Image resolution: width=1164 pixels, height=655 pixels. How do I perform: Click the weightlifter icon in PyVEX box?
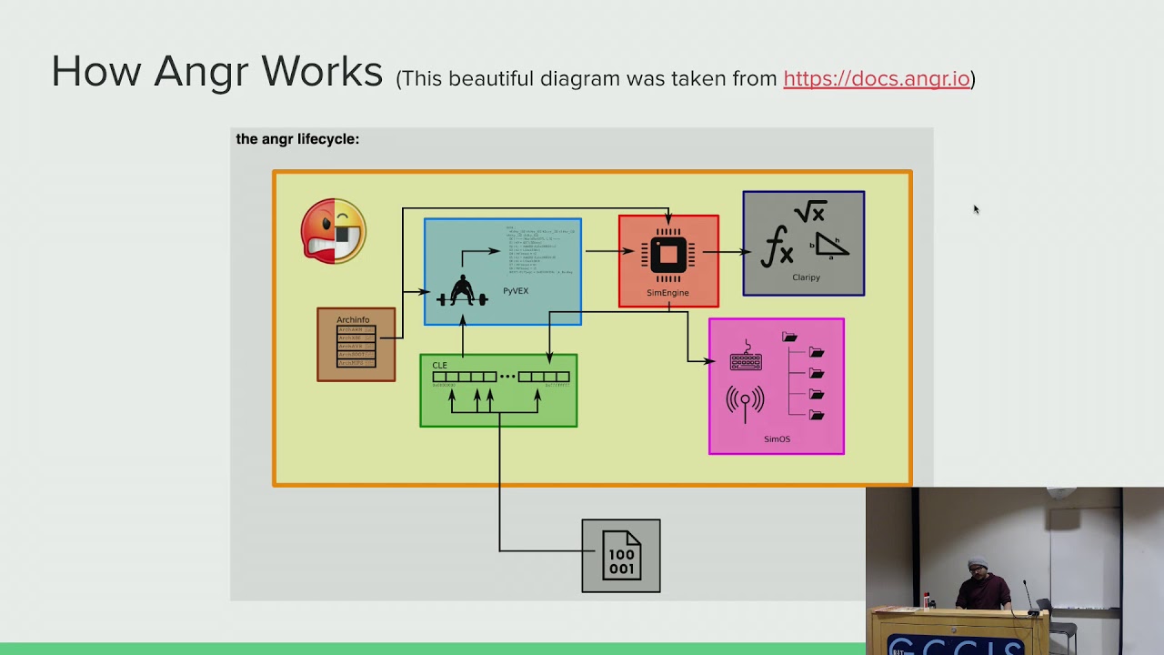coord(462,291)
